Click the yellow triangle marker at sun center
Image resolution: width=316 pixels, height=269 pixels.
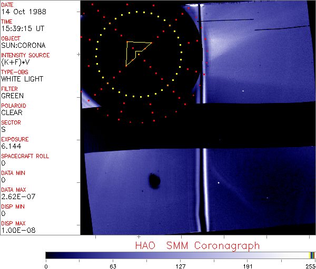[136, 51]
